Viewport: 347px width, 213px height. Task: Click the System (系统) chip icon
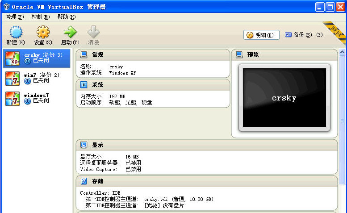tap(84, 85)
